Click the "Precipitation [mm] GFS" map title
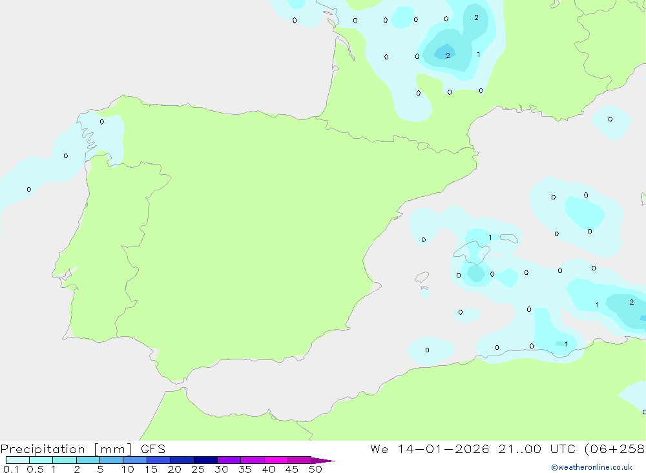 [x=83, y=449]
